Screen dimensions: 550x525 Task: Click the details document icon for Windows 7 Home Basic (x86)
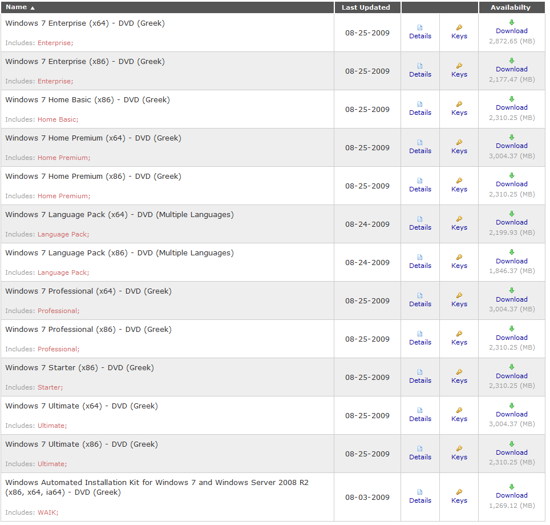click(x=420, y=104)
